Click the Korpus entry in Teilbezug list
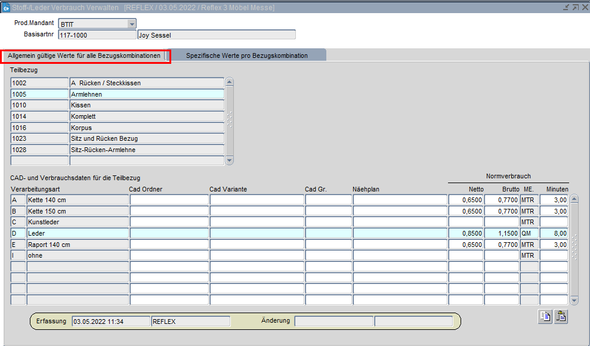Screen dimensions: 590x346 coord(146,128)
